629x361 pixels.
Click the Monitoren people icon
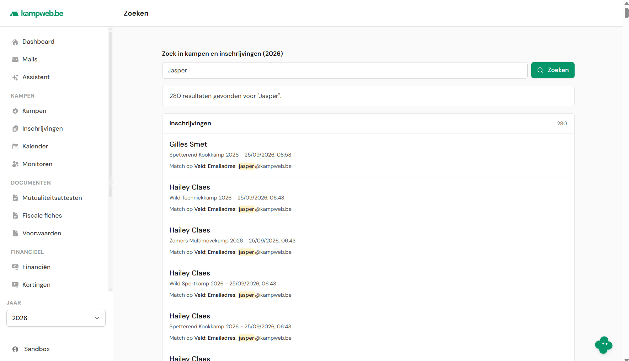tap(15, 164)
